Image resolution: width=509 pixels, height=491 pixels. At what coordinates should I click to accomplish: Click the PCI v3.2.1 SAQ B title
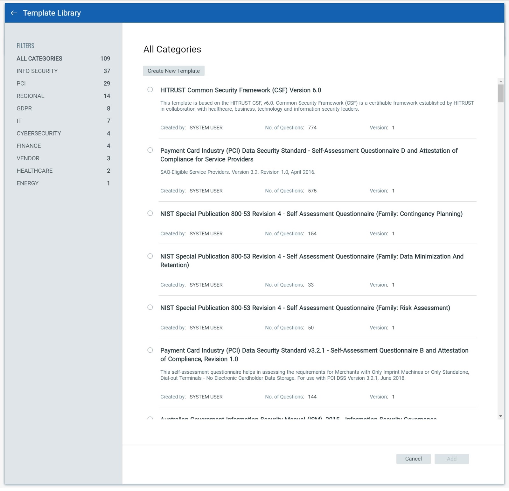314,355
